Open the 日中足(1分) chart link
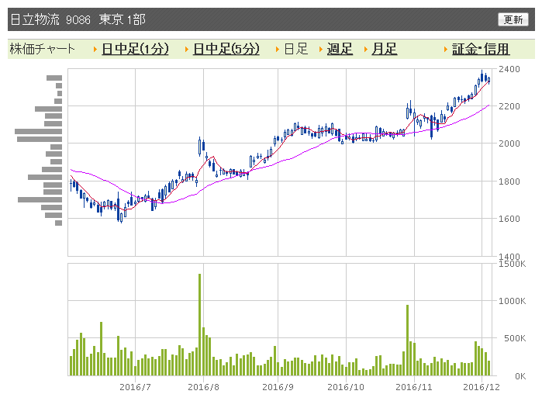Viewport: 542px width, 408px height. [x=135, y=49]
